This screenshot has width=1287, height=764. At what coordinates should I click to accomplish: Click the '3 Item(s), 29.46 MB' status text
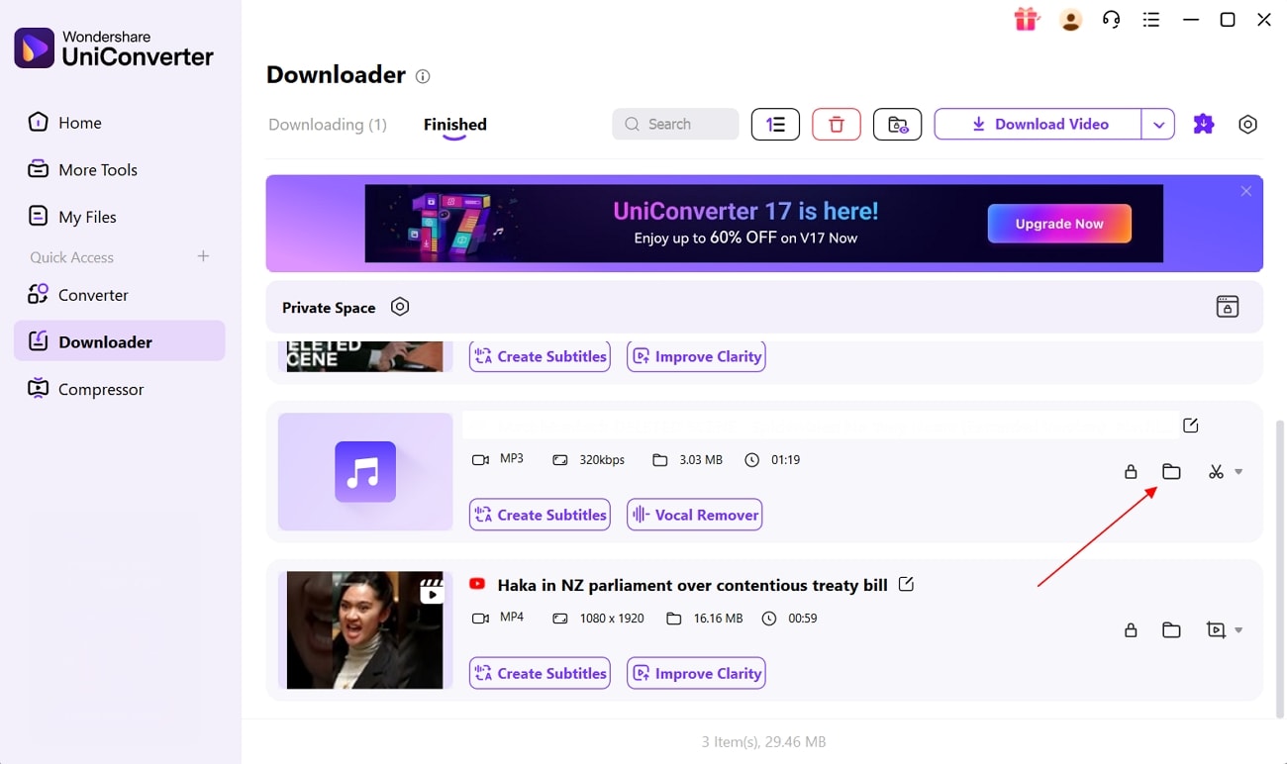click(763, 742)
